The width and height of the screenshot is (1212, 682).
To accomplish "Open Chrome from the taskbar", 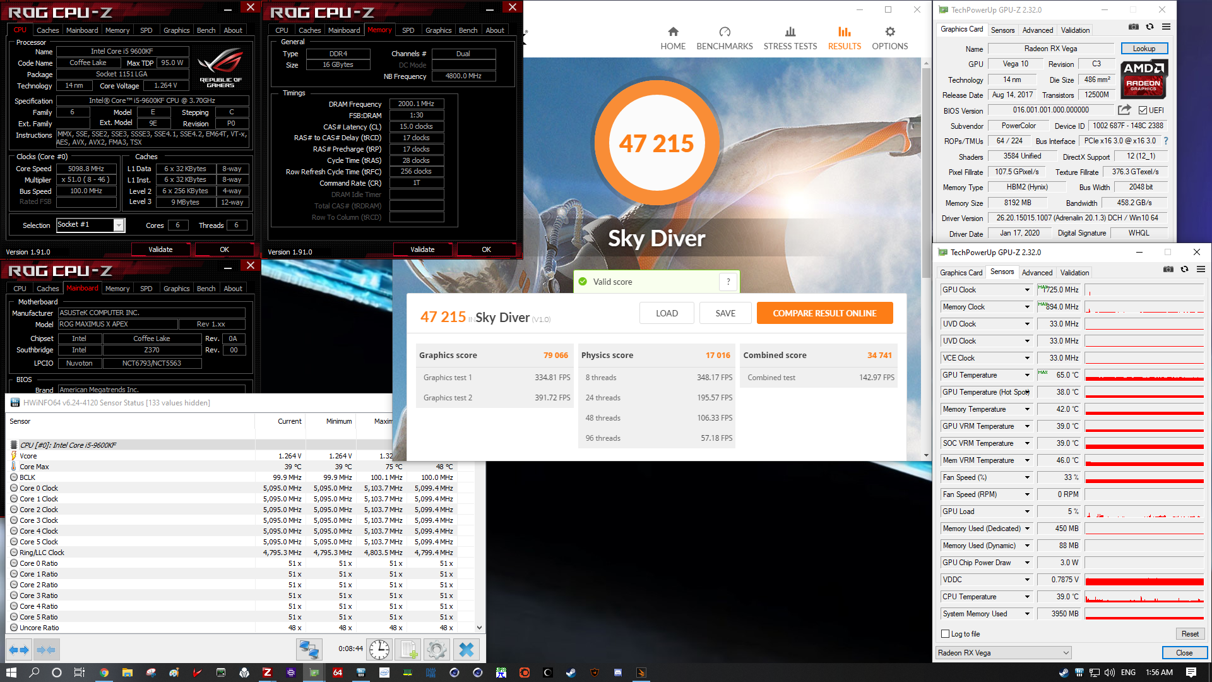I will click(104, 673).
